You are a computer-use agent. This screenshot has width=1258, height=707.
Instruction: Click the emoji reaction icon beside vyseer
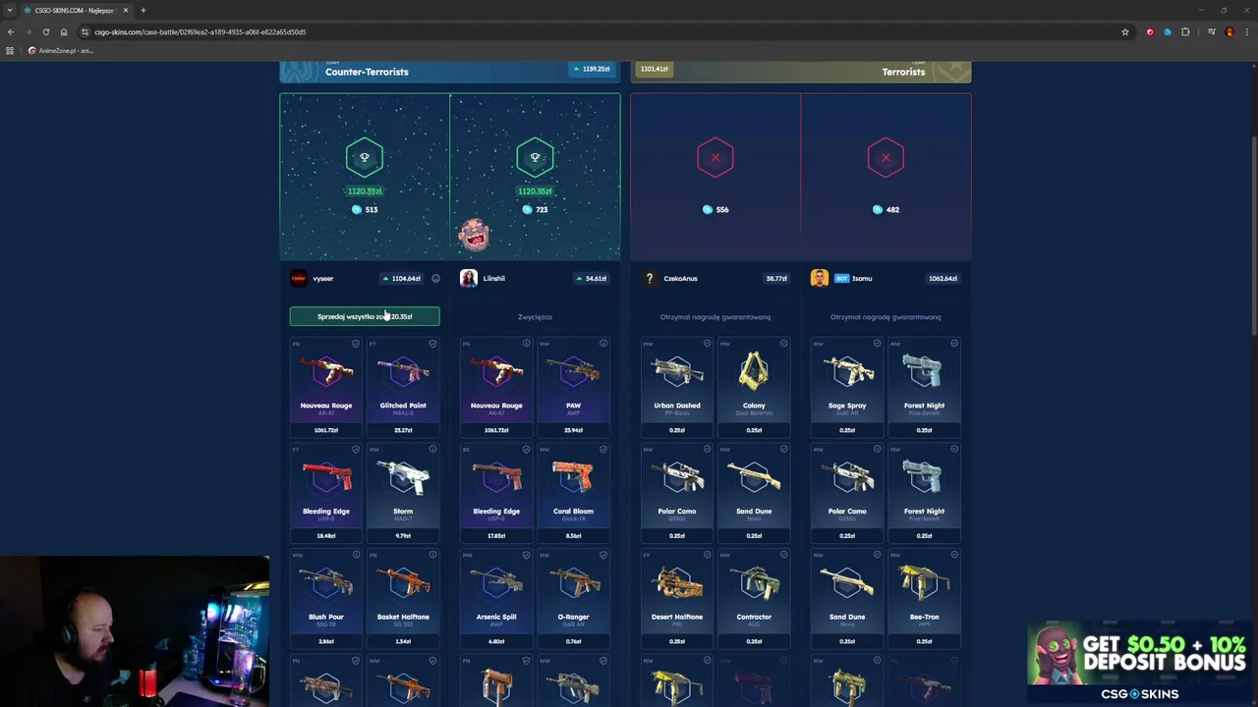click(x=435, y=278)
